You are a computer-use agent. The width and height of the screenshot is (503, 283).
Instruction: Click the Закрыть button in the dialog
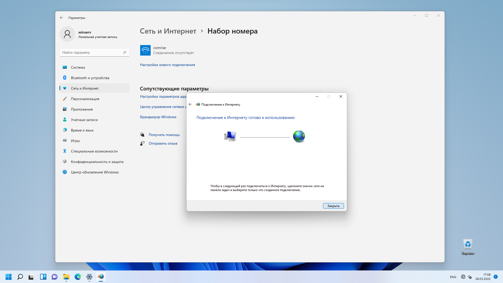[x=333, y=206]
